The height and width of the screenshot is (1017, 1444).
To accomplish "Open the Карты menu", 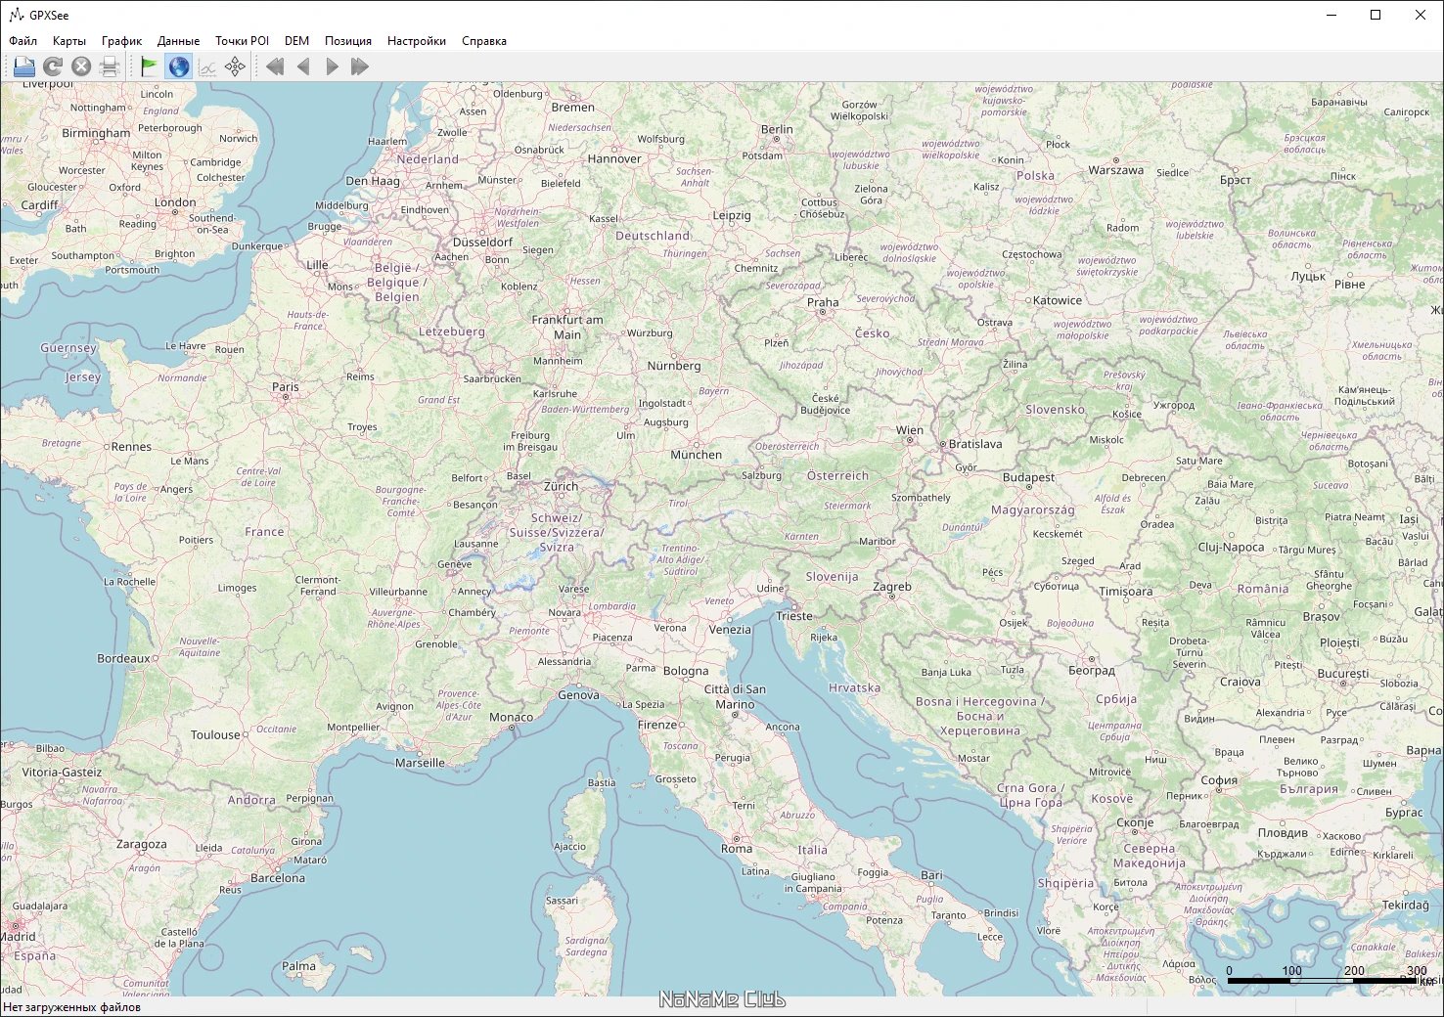I will 68,40.
